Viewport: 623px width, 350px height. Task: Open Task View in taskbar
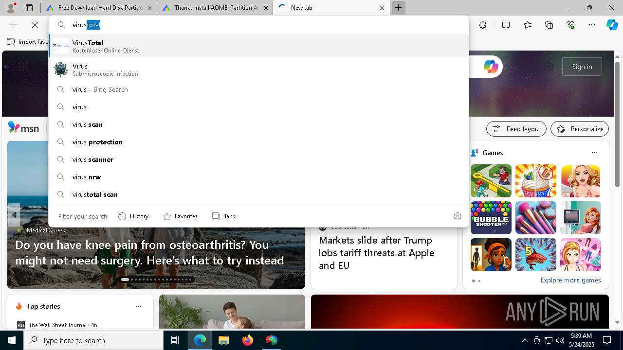[175, 340]
